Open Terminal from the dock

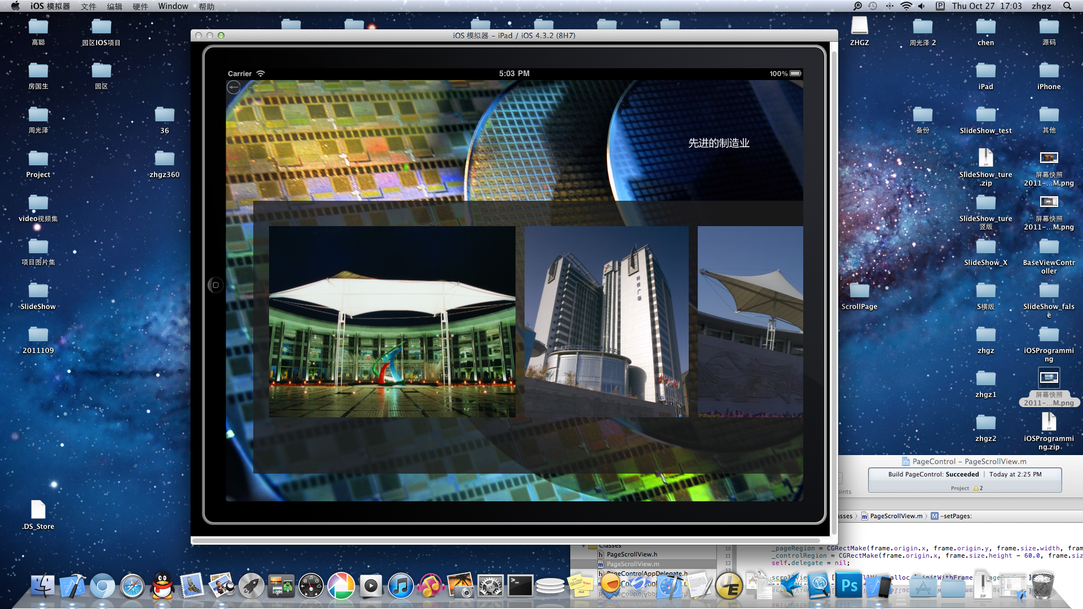(520, 586)
